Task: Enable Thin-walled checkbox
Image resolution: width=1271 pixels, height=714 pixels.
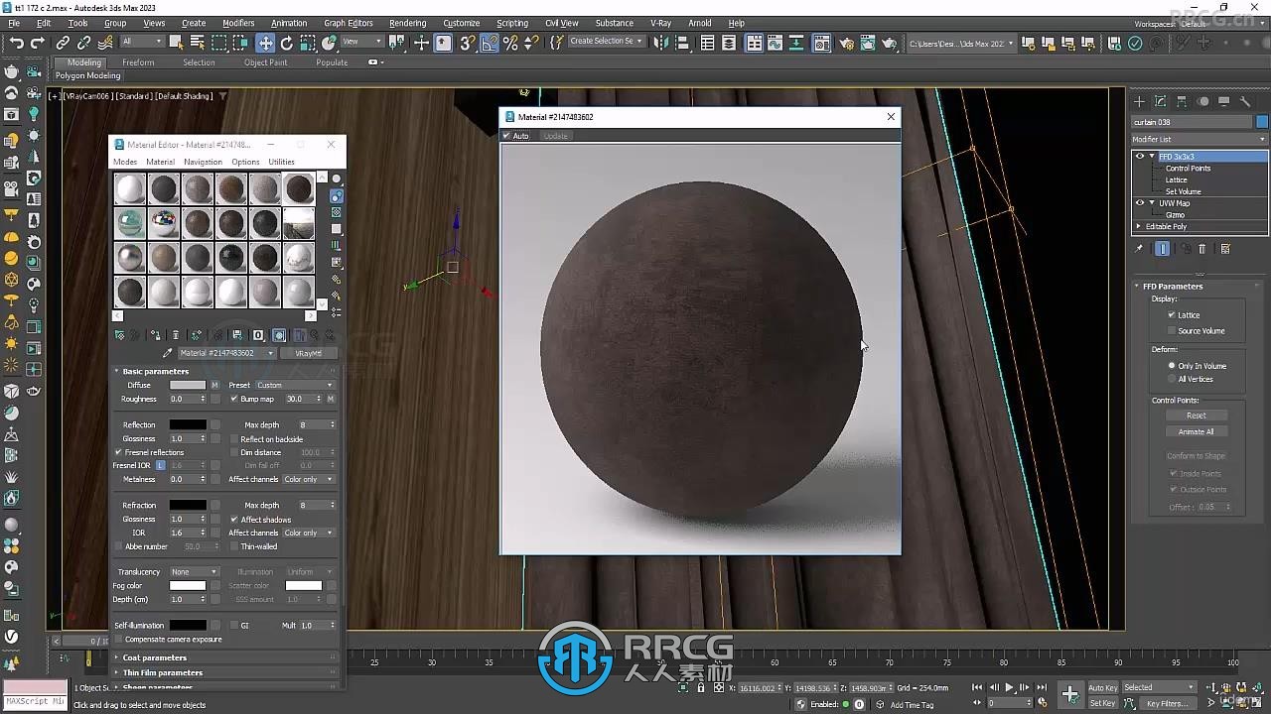Action: click(x=234, y=546)
